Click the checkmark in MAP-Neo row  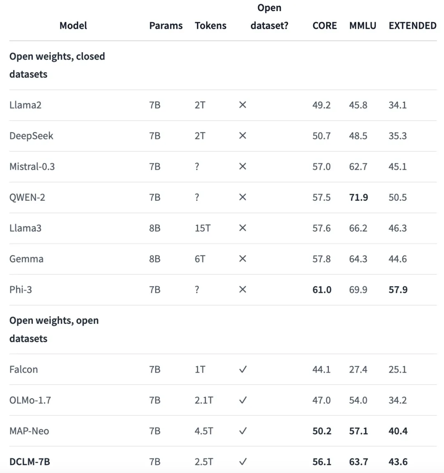pyautogui.click(x=243, y=431)
